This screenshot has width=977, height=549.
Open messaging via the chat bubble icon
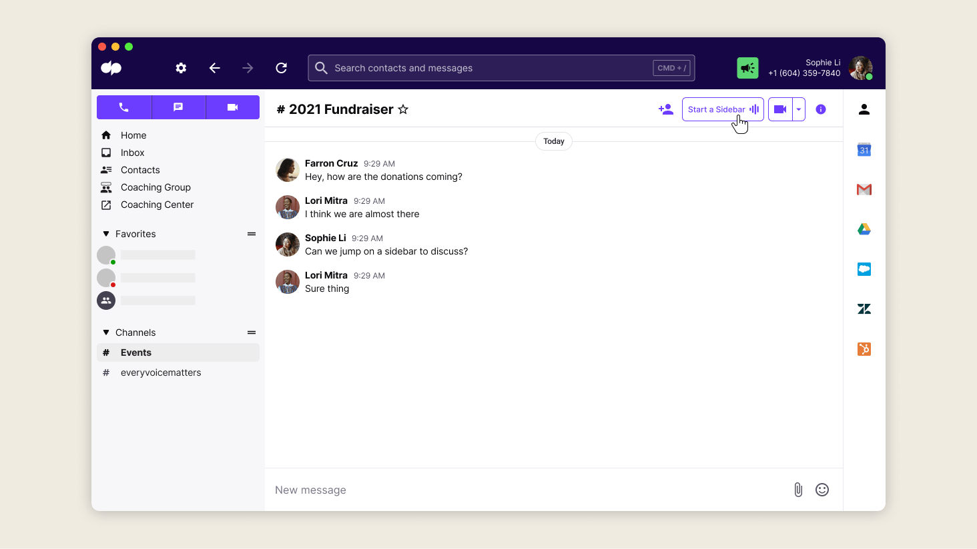pyautogui.click(x=178, y=107)
